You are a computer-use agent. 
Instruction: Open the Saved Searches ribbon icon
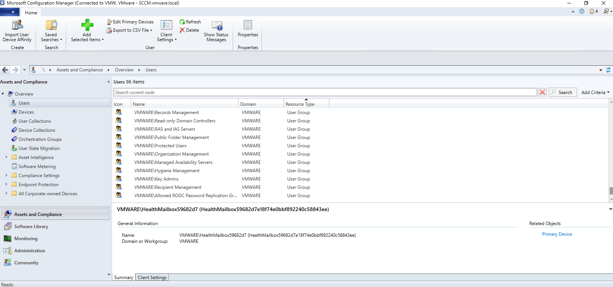(x=51, y=25)
